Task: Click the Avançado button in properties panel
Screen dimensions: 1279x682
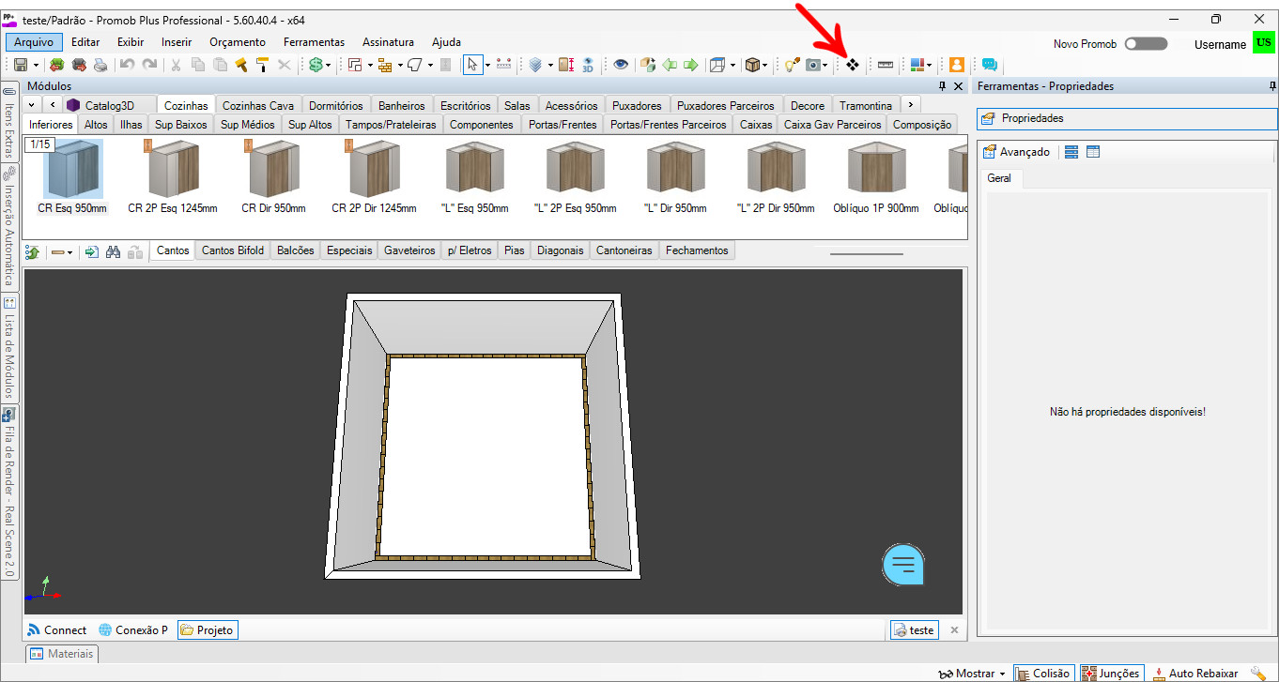Action: point(1016,152)
